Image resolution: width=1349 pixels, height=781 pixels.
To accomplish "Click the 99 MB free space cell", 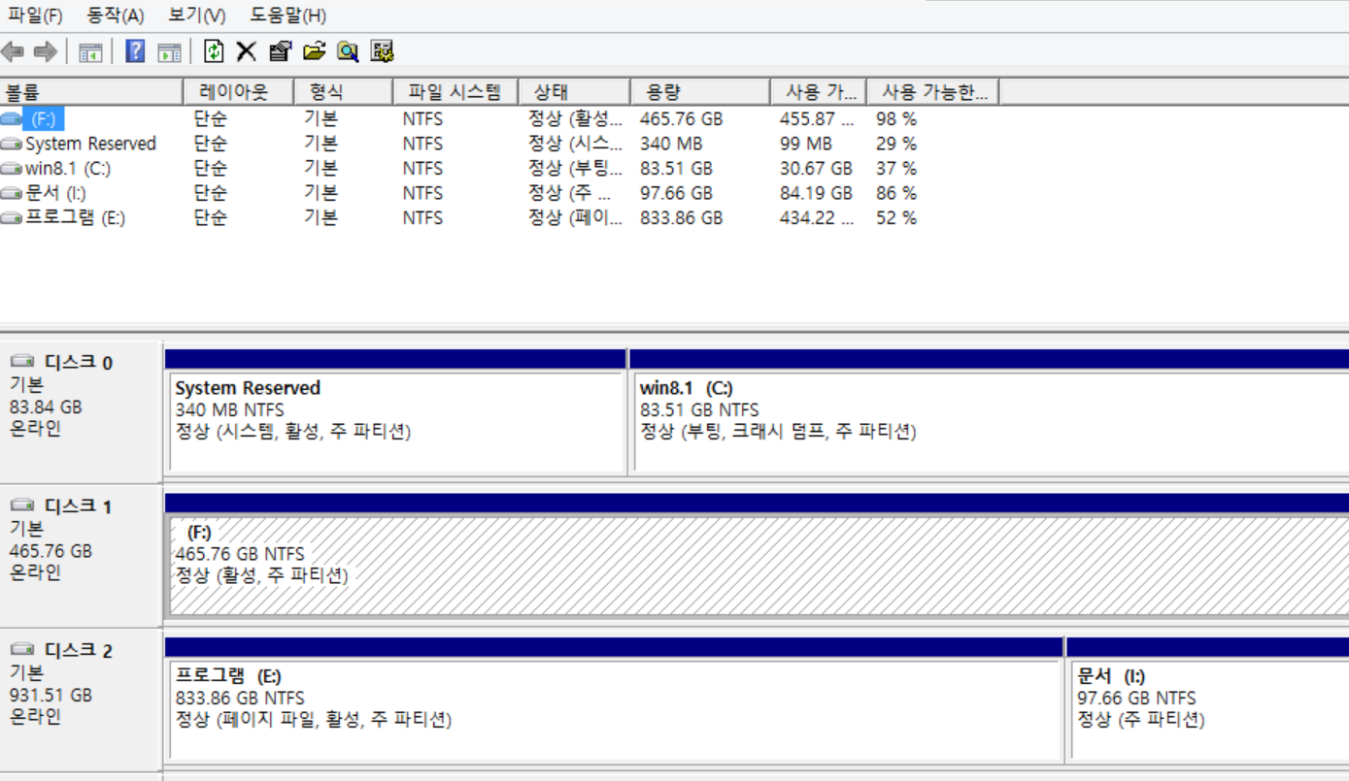I will click(805, 144).
